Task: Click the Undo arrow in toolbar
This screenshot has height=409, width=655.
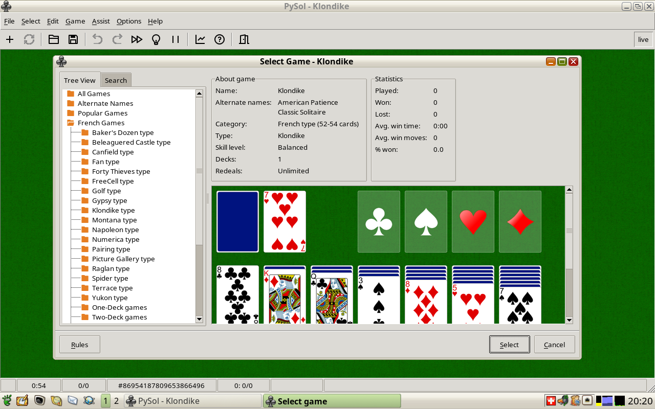Action: click(98, 39)
